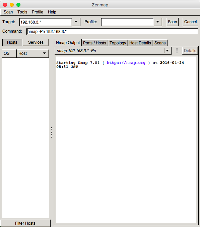Expand the scan output selector dropdown
This screenshot has width=200, height=227.
[168, 51]
